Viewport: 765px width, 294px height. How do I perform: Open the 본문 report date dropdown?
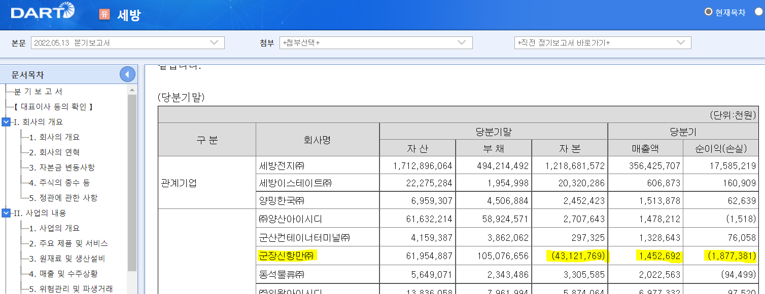point(127,43)
